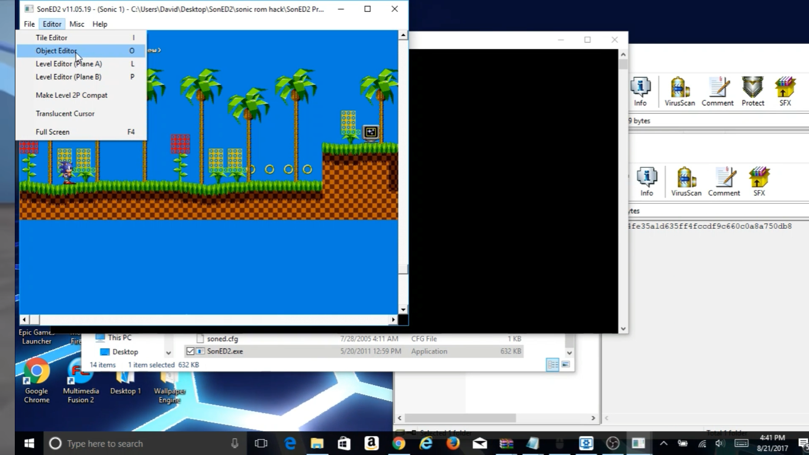Switch Explorer to details view
This screenshot has width=809, height=455.
pos(553,364)
